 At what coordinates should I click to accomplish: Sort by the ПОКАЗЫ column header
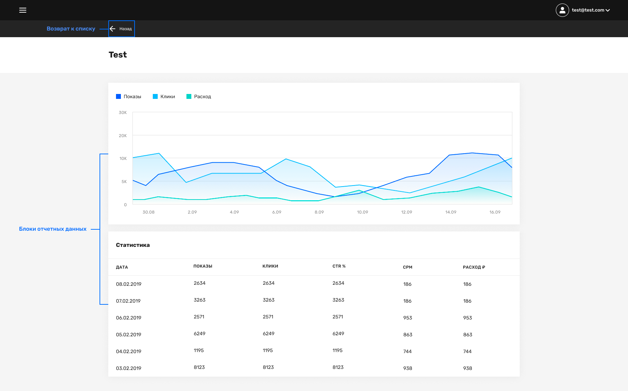[x=203, y=266]
